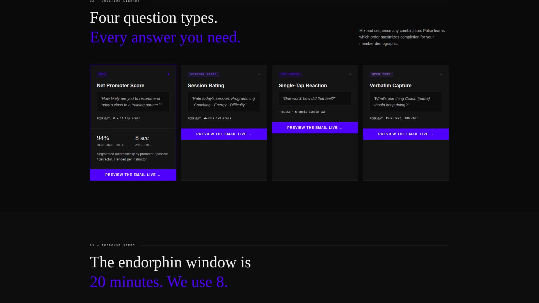Viewport: 539px width, 303px height.
Task: Click the Open Text tag badge
Action: 381,74
